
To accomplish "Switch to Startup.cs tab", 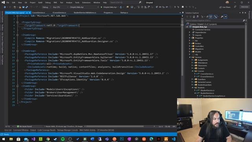I will click(124, 13).
